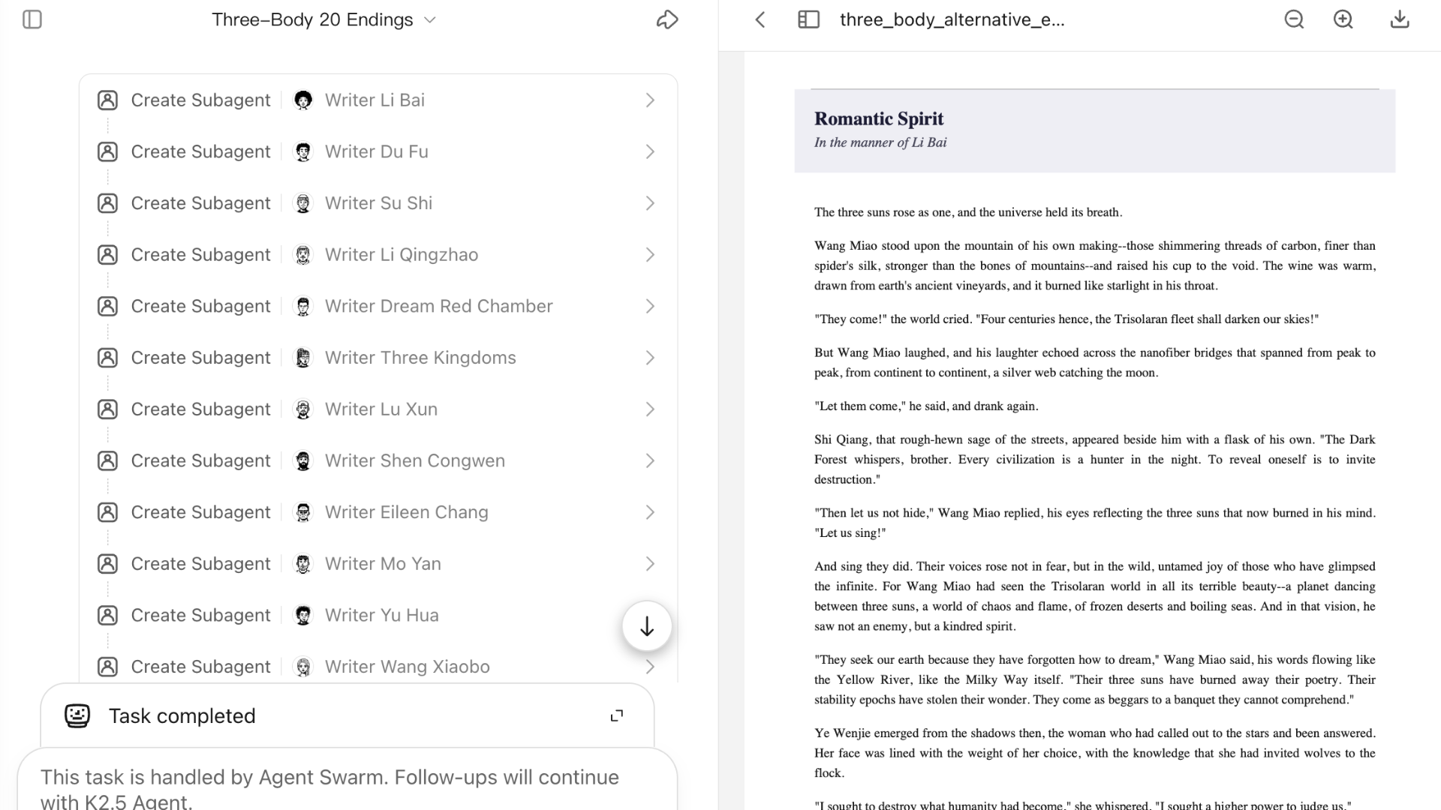Select the Writer Dream Red Chamber entry
The width and height of the screenshot is (1441, 810).
(x=438, y=306)
